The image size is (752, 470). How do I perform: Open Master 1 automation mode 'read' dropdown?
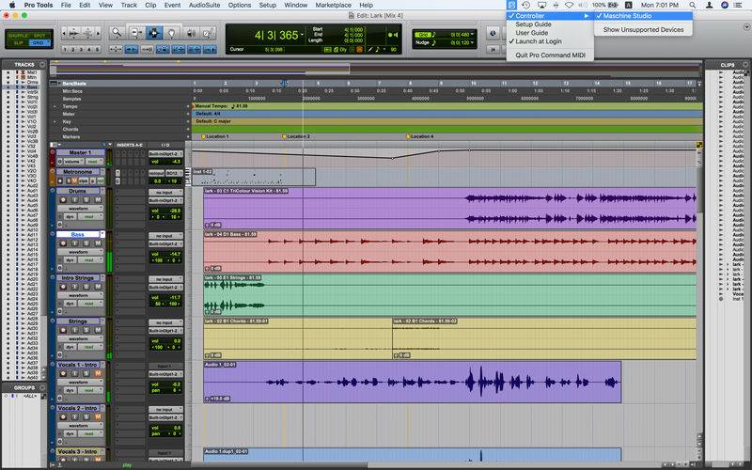[x=95, y=161]
